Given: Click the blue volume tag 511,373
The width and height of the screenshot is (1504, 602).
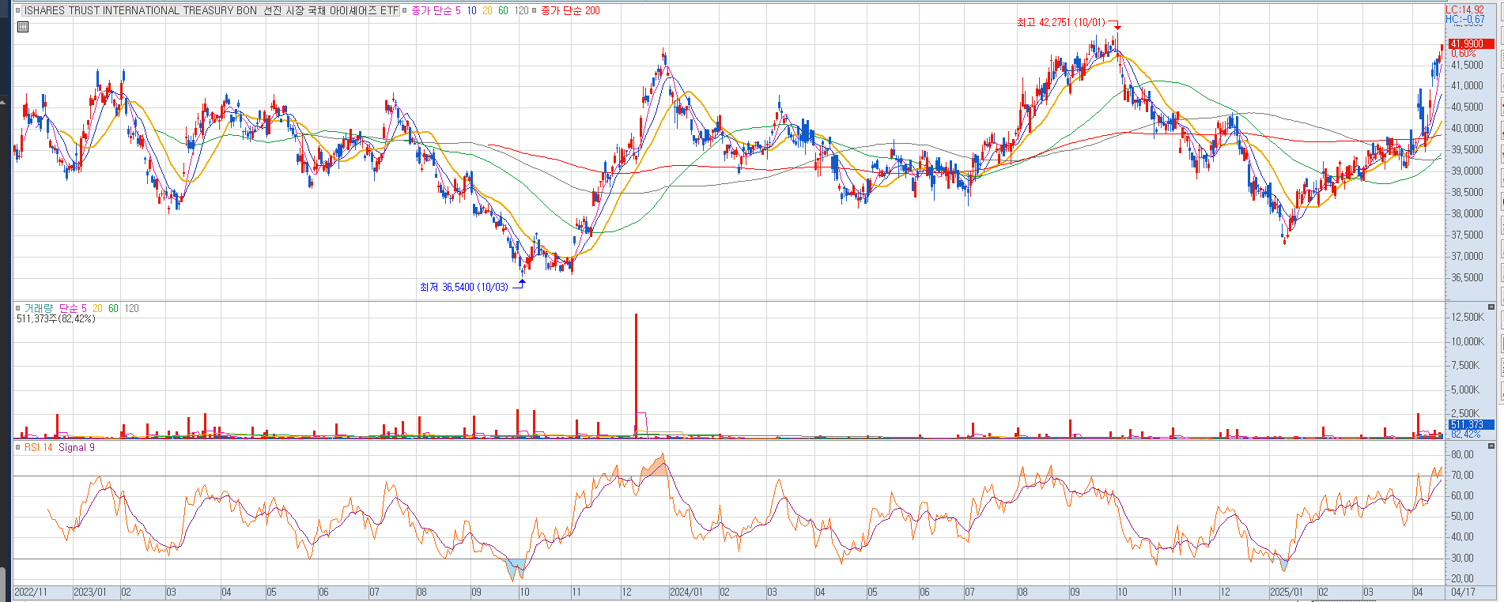Looking at the screenshot, I should 1469,424.
